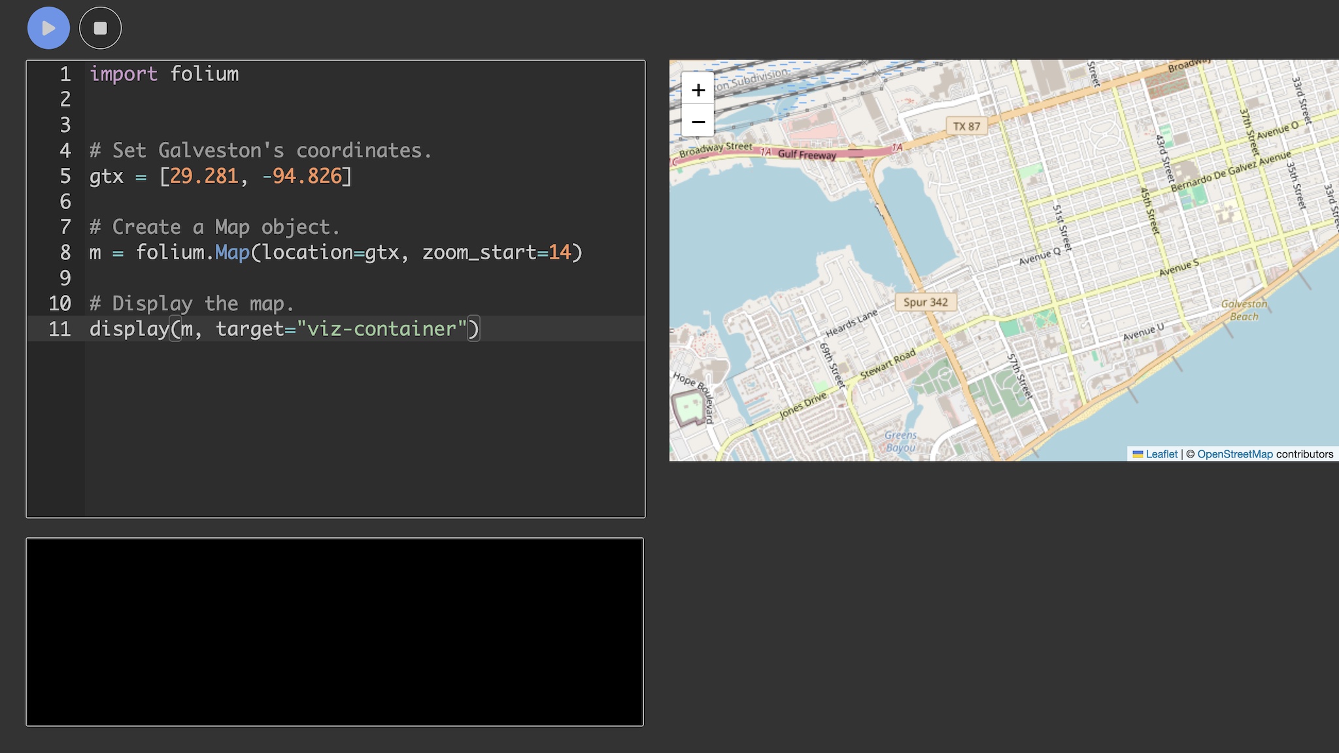Screen dimensions: 1339x753
Task: Click the blue play circle icon
Action: coord(48,27)
